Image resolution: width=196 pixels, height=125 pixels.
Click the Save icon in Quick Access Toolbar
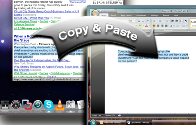click(101, 12)
